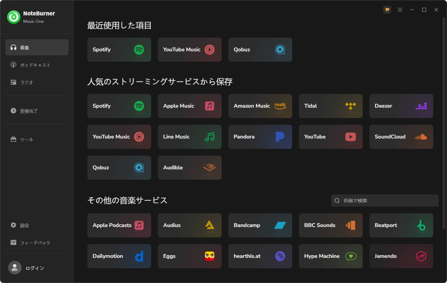The height and width of the screenshot is (283, 447).
Task: Click the Bandcamp card label
Action: tap(247, 225)
